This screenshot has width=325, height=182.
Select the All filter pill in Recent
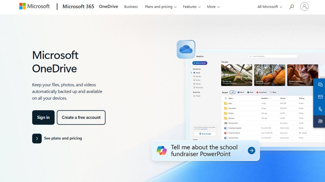(x=232, y=93)
